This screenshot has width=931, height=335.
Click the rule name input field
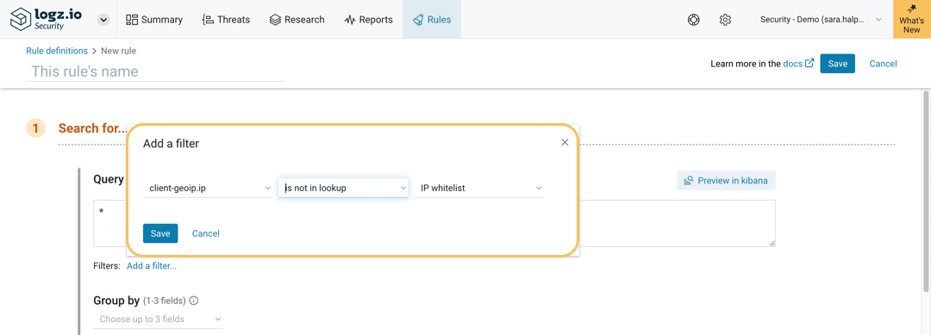click(x=155, y=71)
